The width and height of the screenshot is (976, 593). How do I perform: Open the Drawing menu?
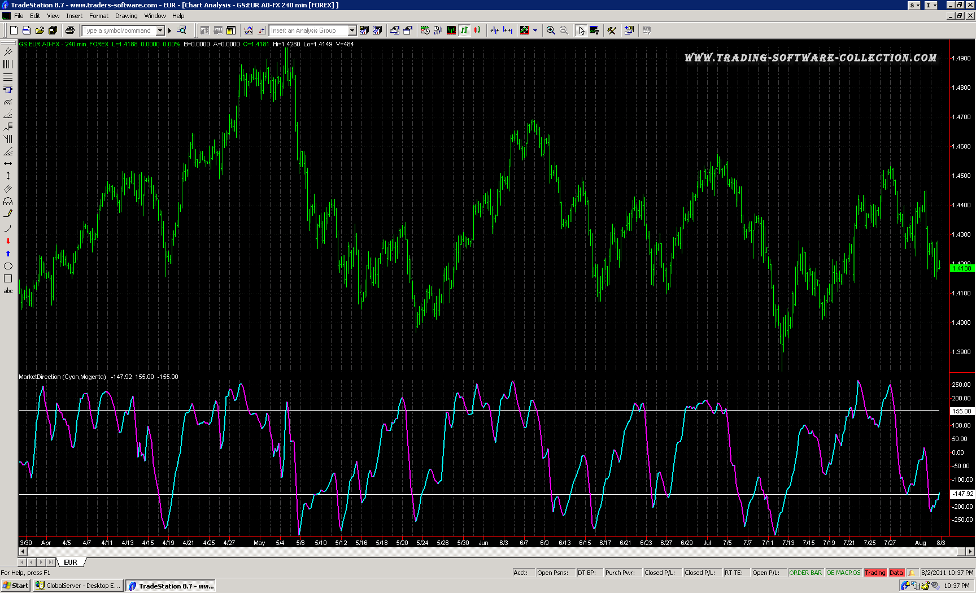pyautogui.click(x=126, y=16)
